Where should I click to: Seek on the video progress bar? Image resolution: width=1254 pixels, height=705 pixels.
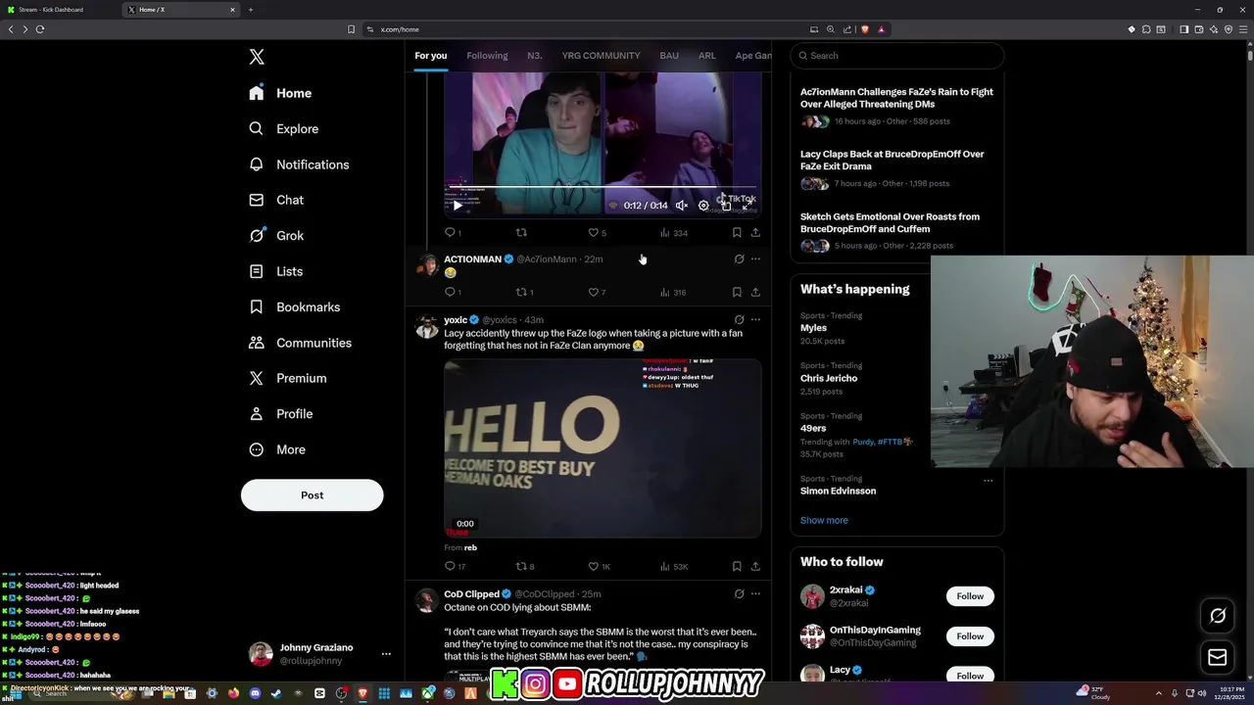603,187
